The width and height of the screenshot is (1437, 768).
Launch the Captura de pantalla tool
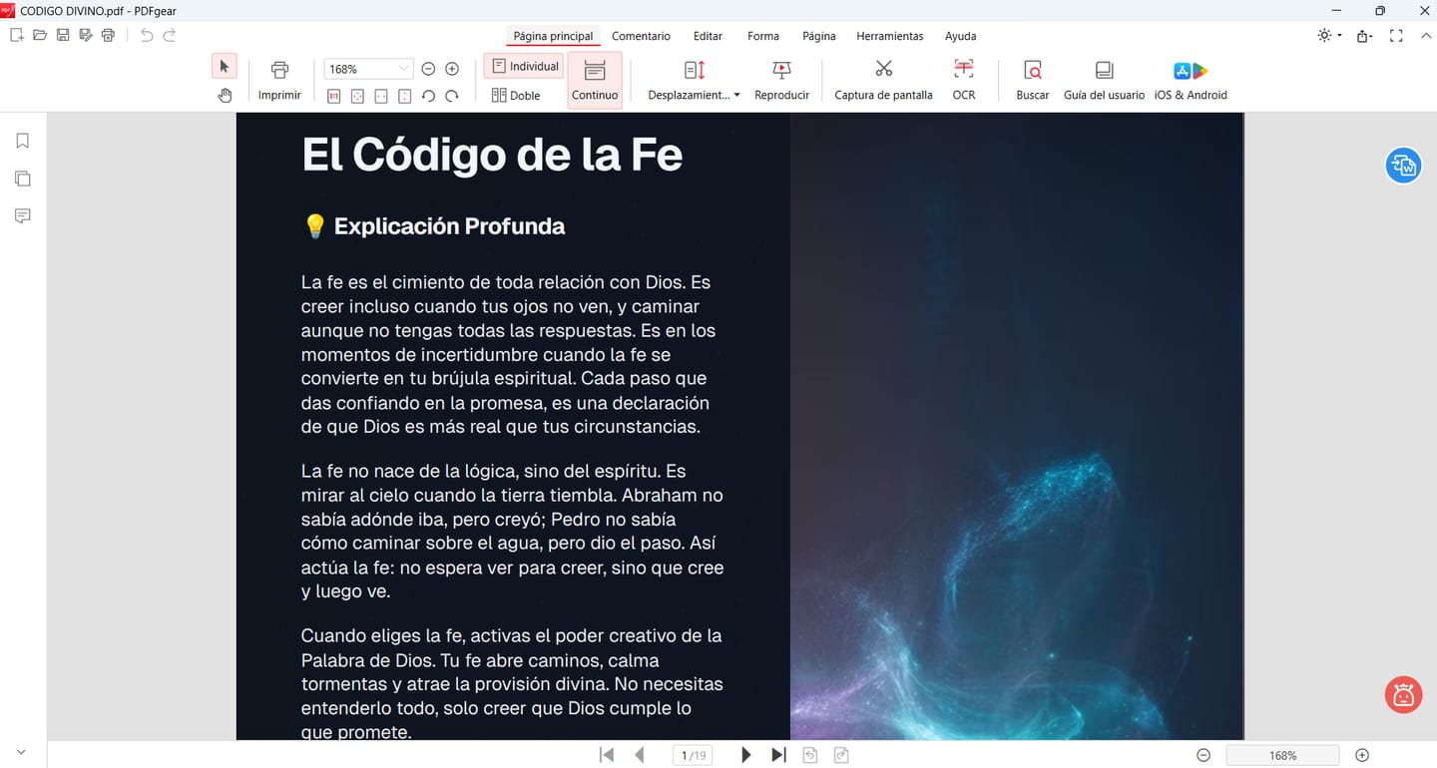point(883,80)
